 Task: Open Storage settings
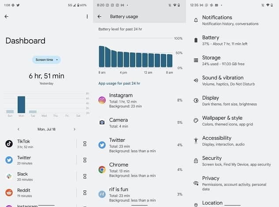(233, 60)
